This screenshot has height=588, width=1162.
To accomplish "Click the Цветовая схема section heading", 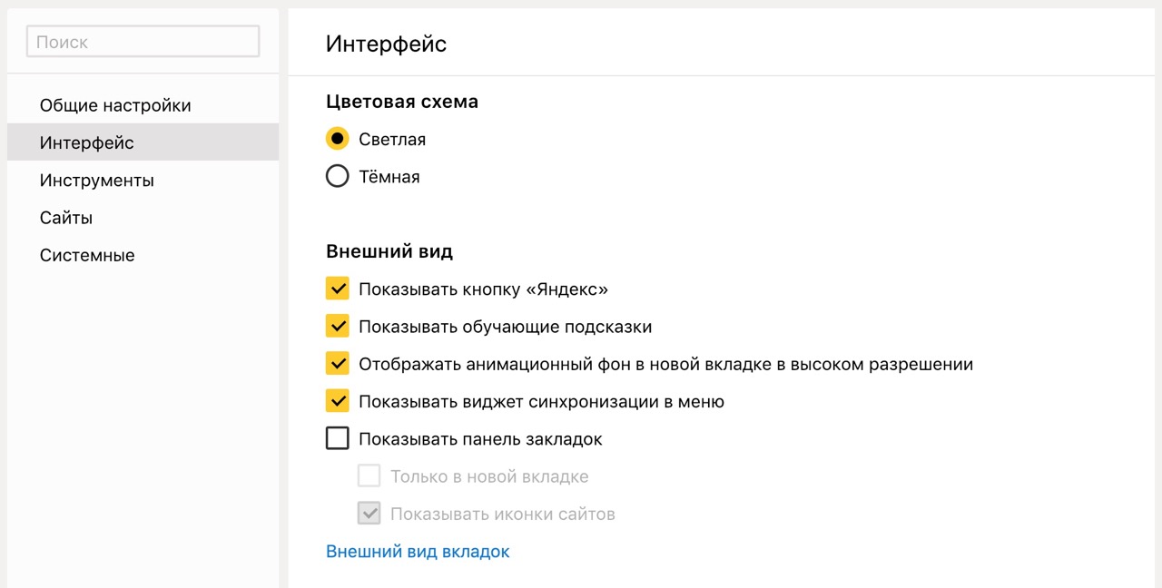I will [402, 102].
